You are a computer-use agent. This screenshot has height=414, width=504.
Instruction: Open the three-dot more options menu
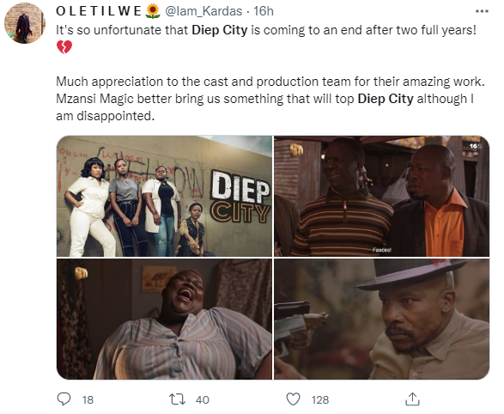click(x=482, y=11)
